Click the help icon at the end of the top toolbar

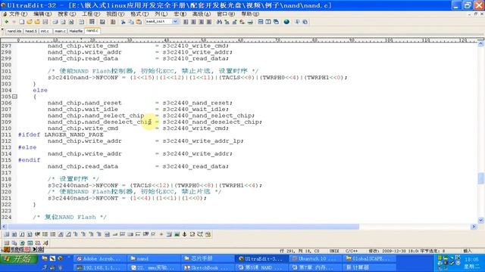click(305, 22)
